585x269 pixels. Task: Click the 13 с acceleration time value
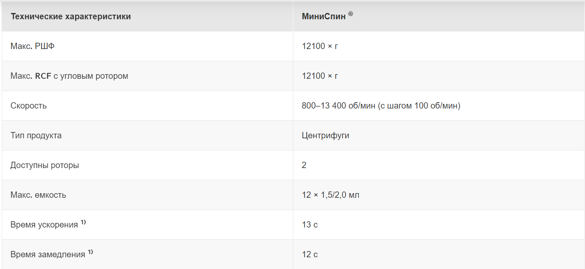tap(310, 225)
